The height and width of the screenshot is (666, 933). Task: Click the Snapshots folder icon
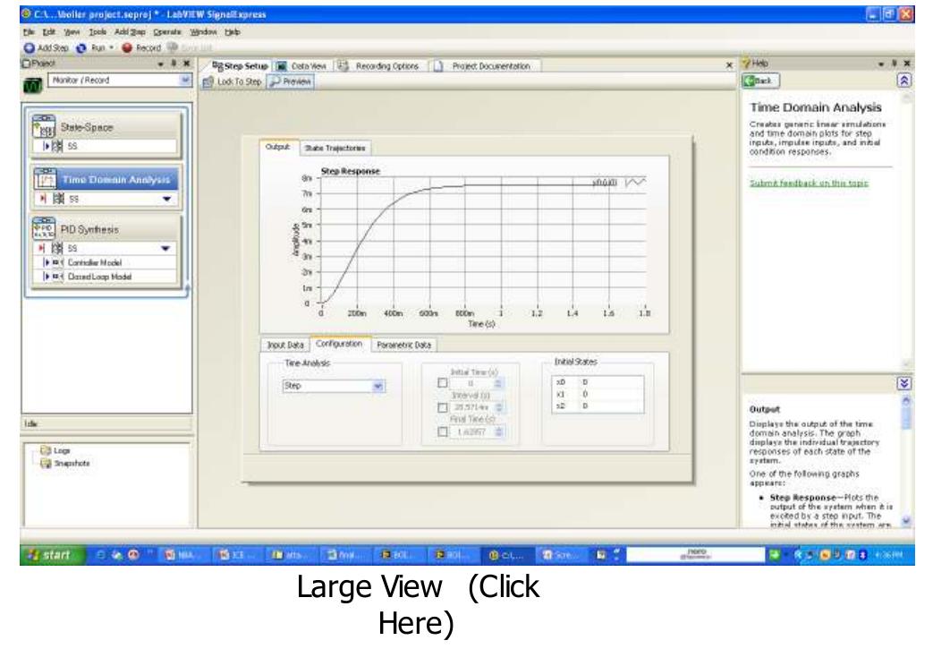click(46, 464)
